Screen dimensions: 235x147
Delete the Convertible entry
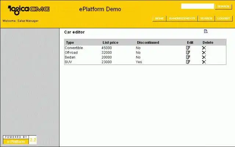pyautogui.click(x=204, y=48)
